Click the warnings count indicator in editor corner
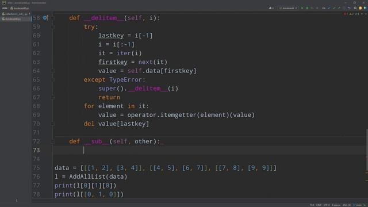This screenshot has width=368, height=207. point(351,14)
